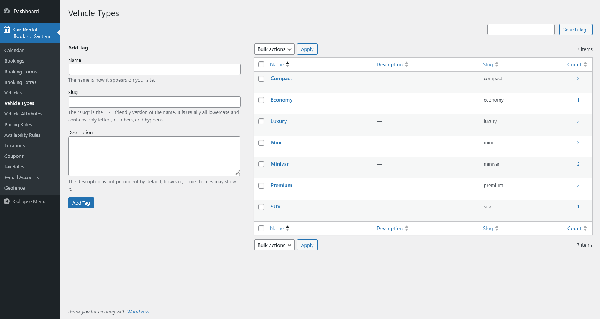Click the Dashboard gauge icon
600x319 pixels.
coord(7,11)
